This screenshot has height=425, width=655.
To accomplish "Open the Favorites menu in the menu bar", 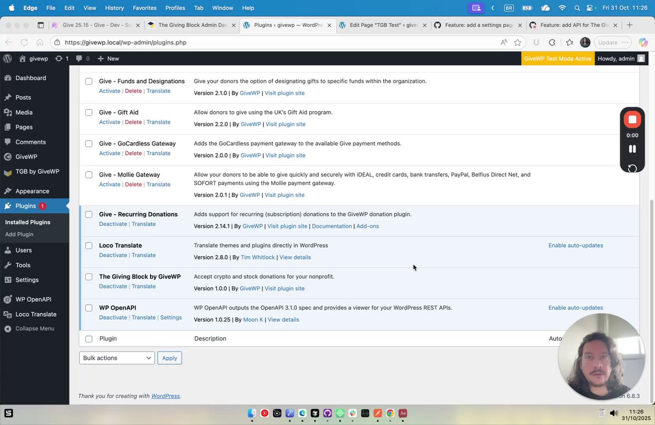I will 145,8.
